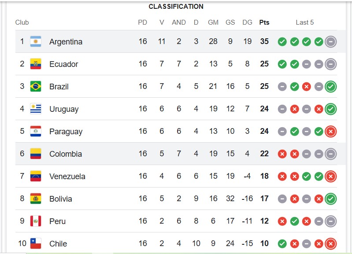Click the Paraguay flag icon
Screen dimensions: 352x254
tap(36, 132)
